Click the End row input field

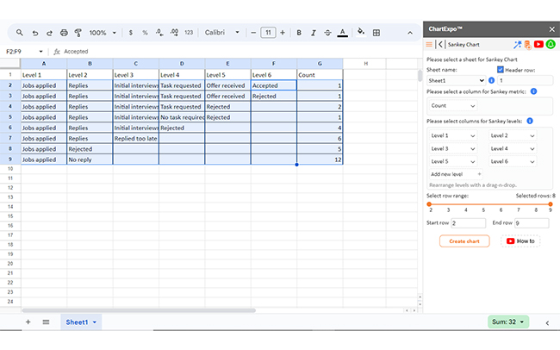(x=532, y=223)
